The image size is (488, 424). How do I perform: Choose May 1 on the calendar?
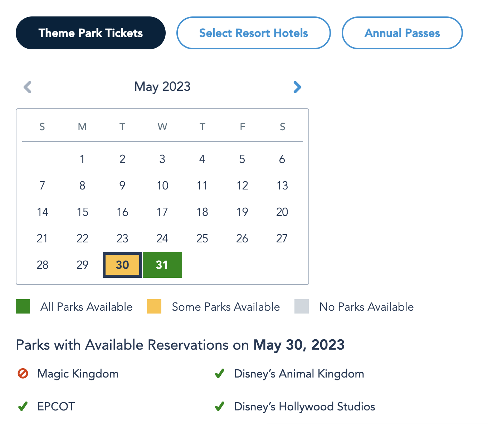(82, 159)
